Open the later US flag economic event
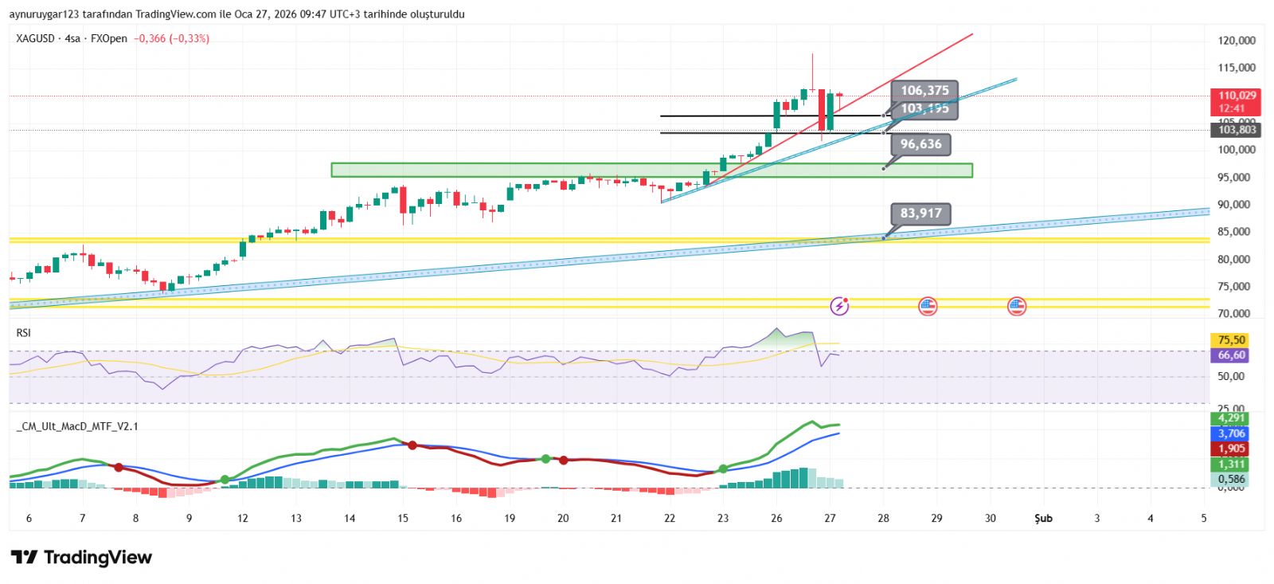Screen dimensions: 1274x584 [x=1017, y=306]
